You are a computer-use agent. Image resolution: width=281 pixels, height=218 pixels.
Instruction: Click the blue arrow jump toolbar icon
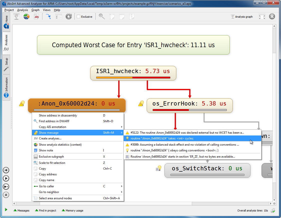48,17
